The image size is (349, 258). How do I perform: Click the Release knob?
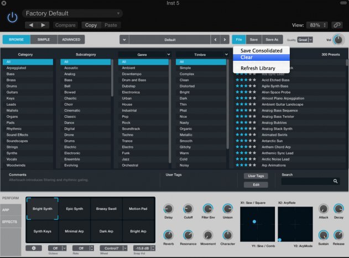click(x=338, y=235)
